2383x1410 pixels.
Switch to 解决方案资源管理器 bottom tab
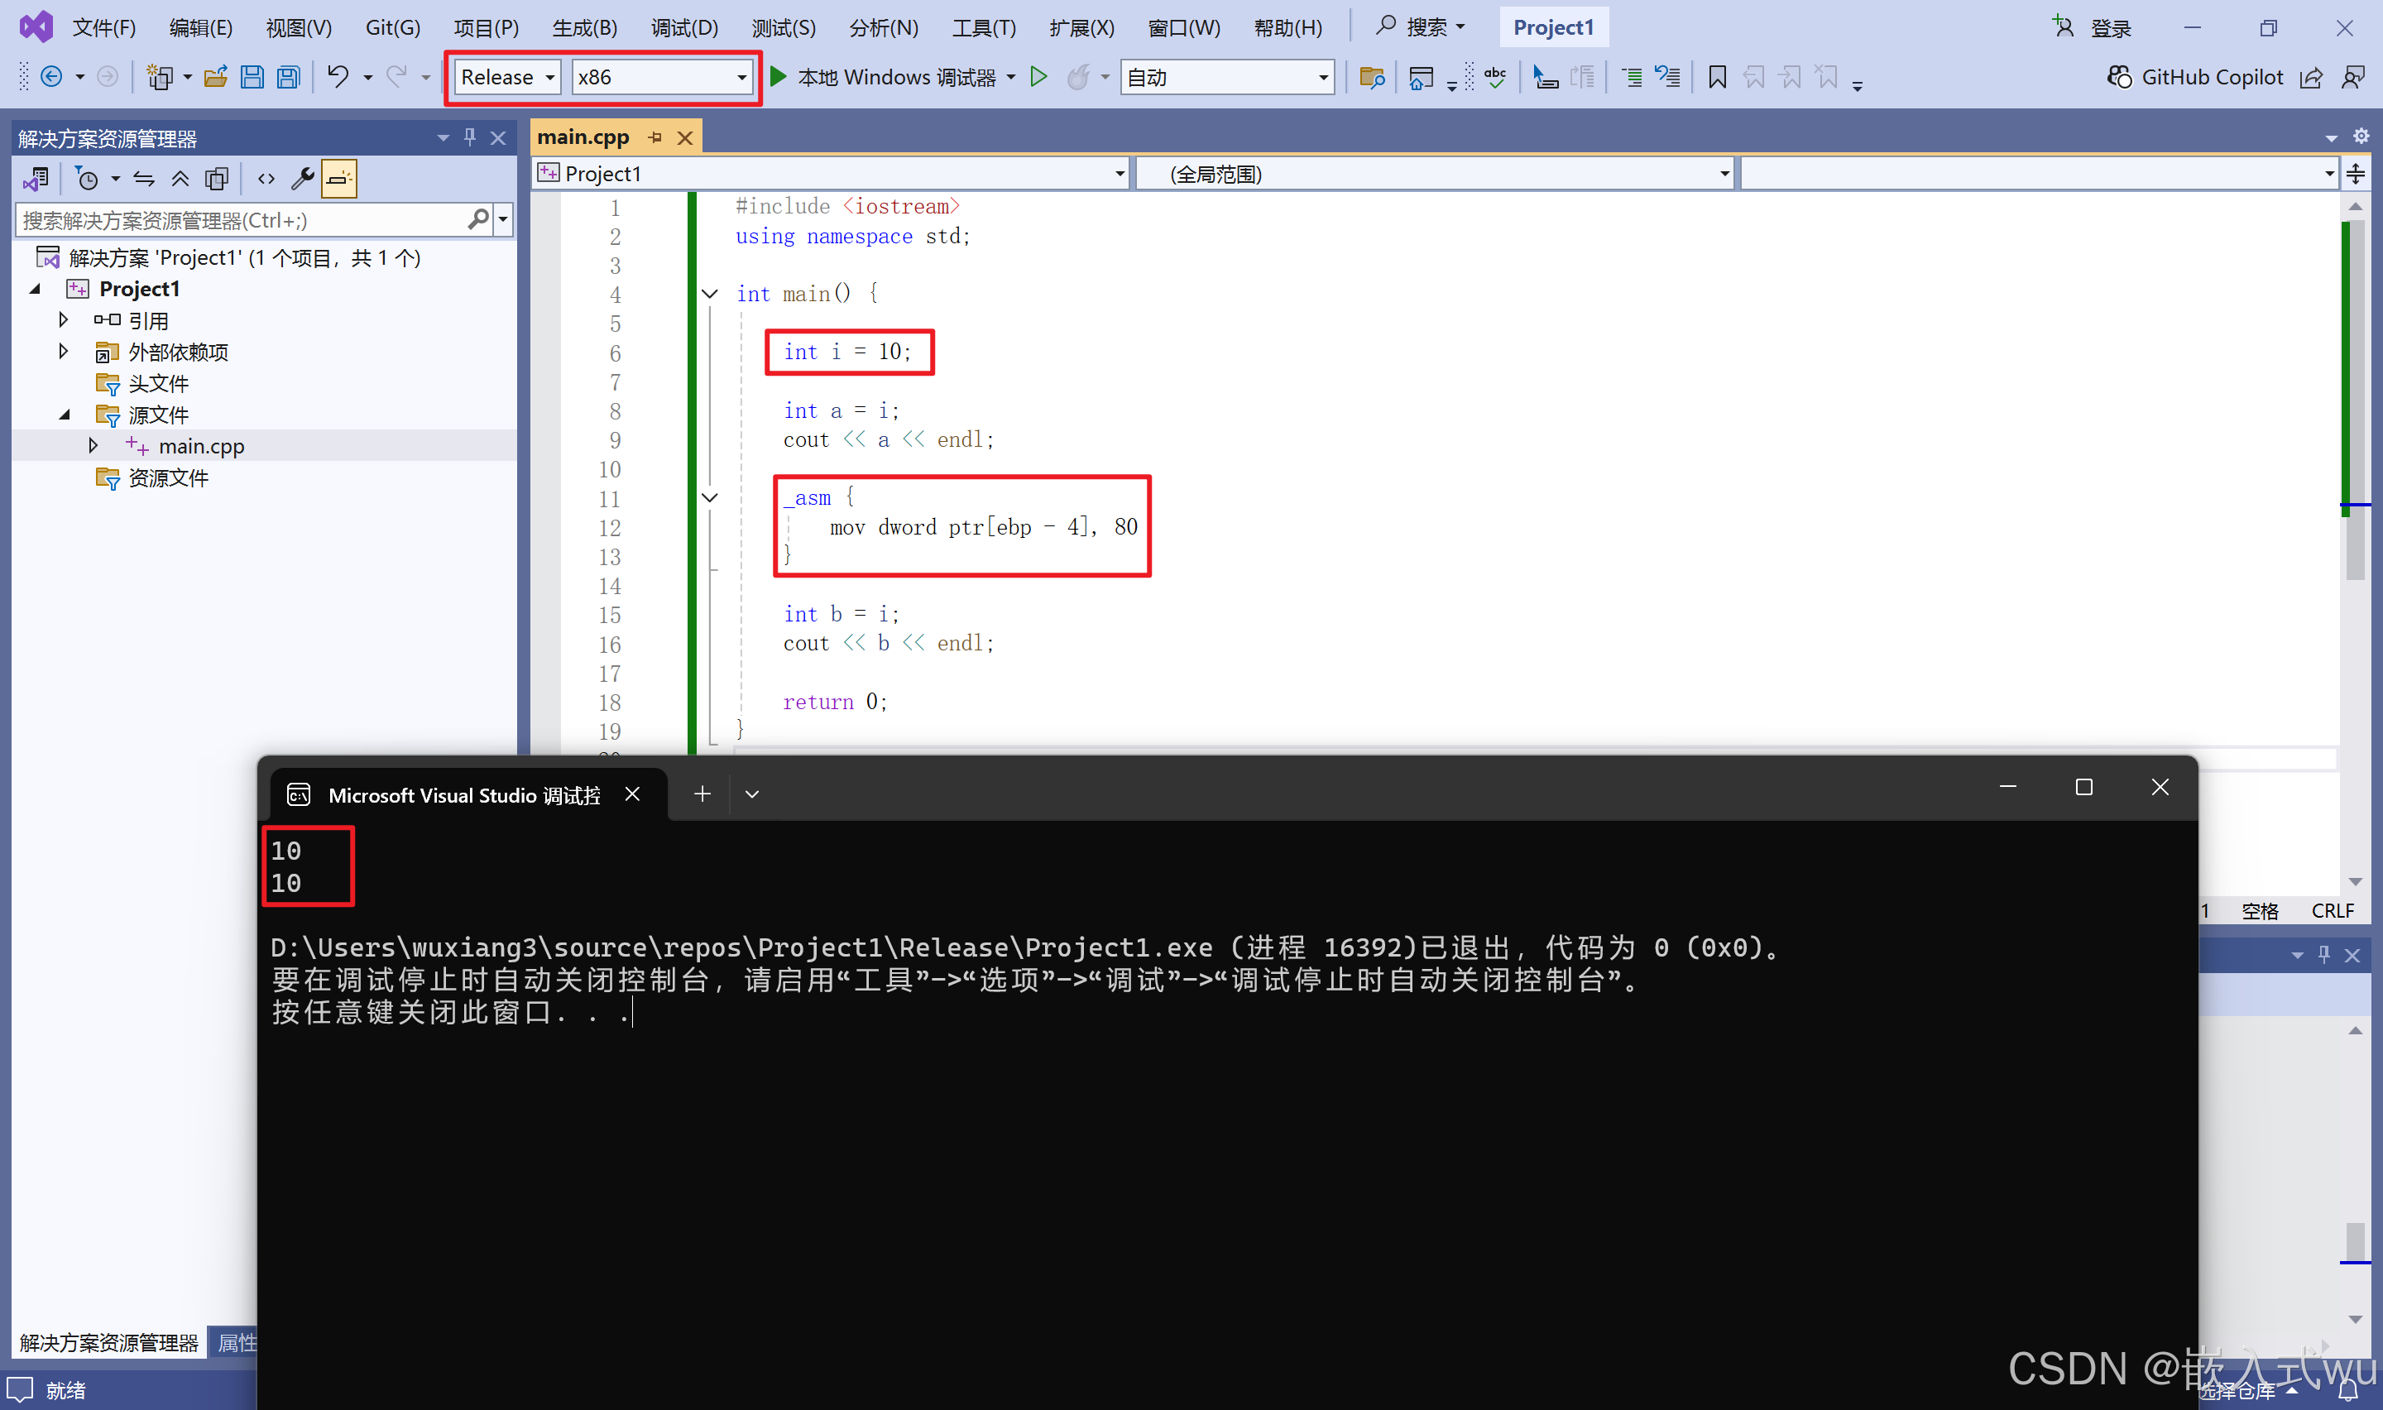[108, 1341]
